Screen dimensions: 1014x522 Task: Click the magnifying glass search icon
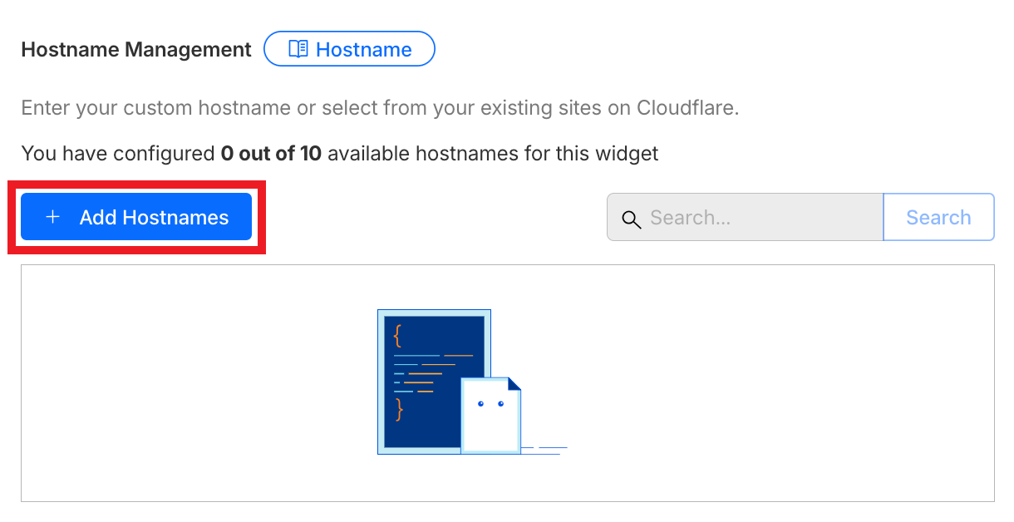(631, 219)
